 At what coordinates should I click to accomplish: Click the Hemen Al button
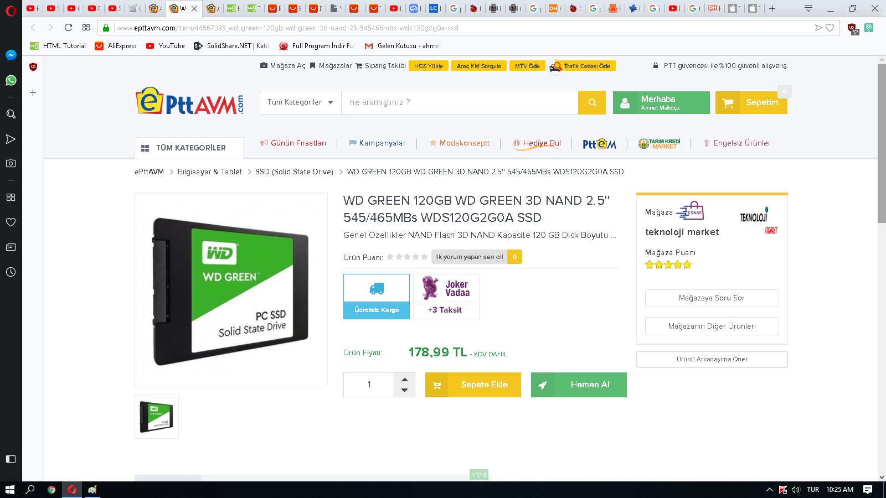[x=579, y=385]
